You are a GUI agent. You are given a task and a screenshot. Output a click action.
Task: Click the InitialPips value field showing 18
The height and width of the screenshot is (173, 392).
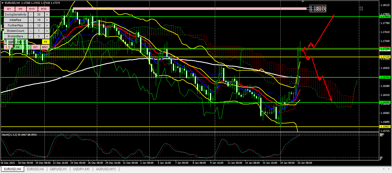click(x=39, y=20)
